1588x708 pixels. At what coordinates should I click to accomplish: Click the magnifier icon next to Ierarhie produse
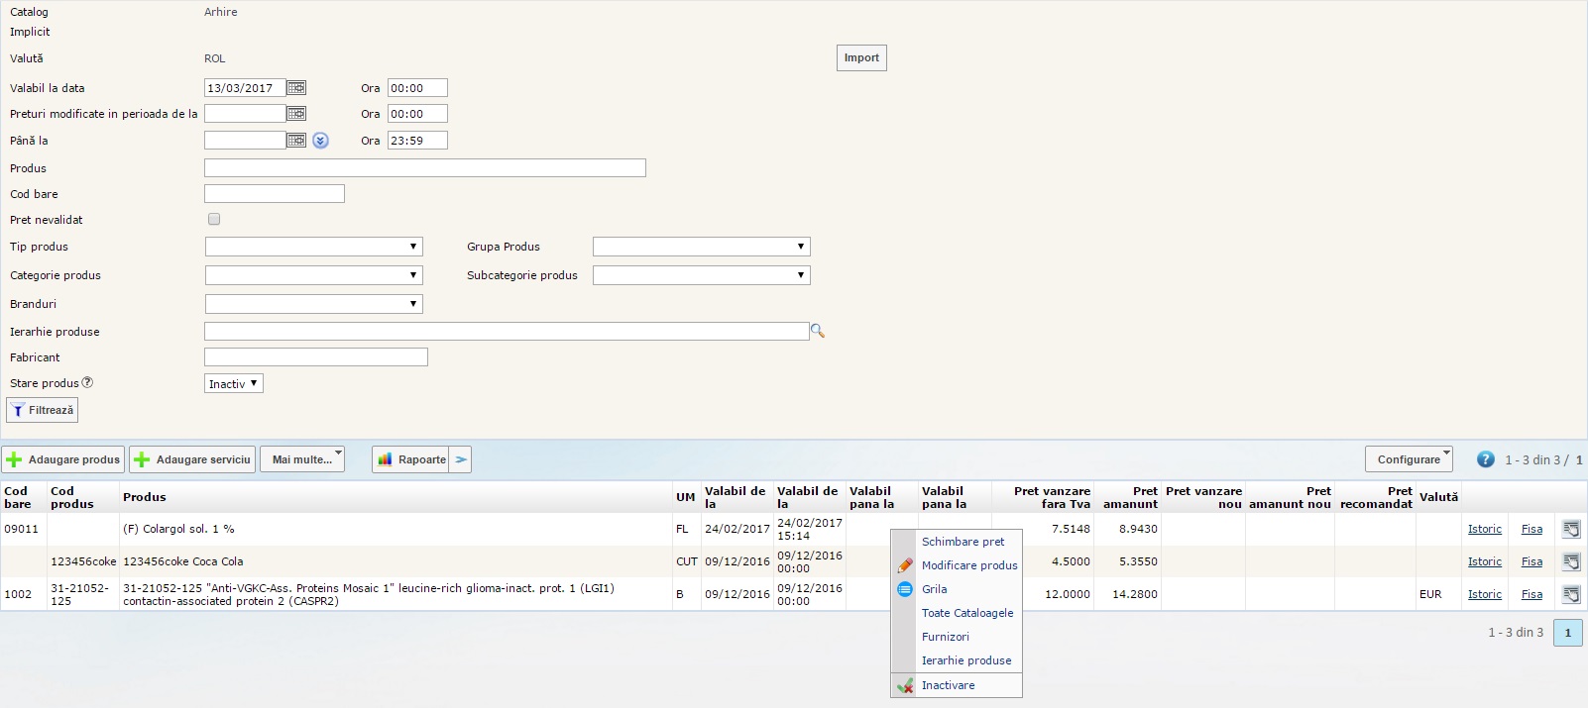818,332
